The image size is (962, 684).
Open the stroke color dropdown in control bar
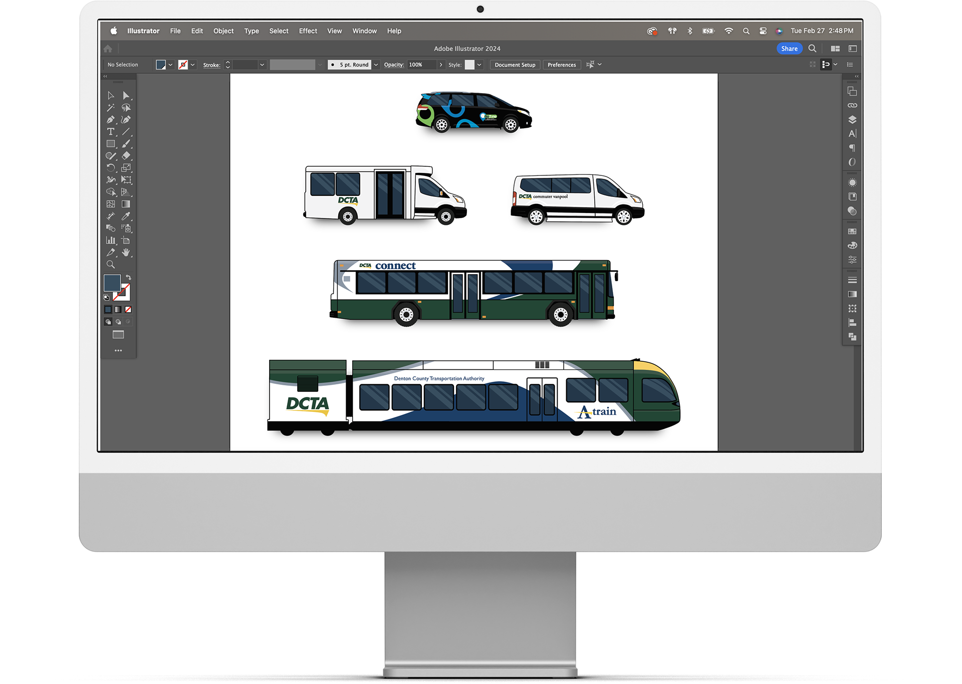click(x=192, y=65)
